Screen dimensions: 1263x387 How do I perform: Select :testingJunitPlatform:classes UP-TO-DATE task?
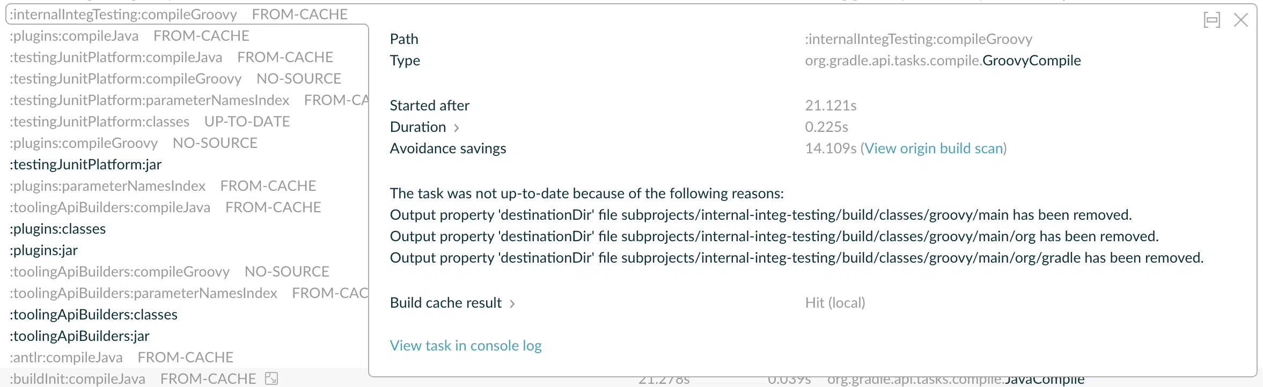click(x=150, y=122)
